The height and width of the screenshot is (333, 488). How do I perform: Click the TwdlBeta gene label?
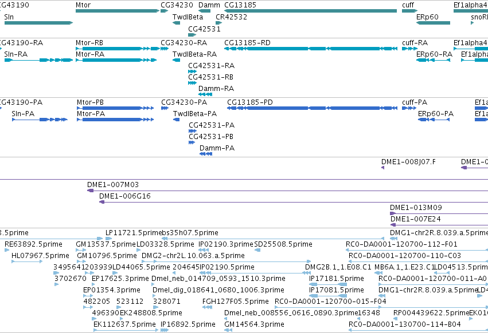(x=188, y=17)
